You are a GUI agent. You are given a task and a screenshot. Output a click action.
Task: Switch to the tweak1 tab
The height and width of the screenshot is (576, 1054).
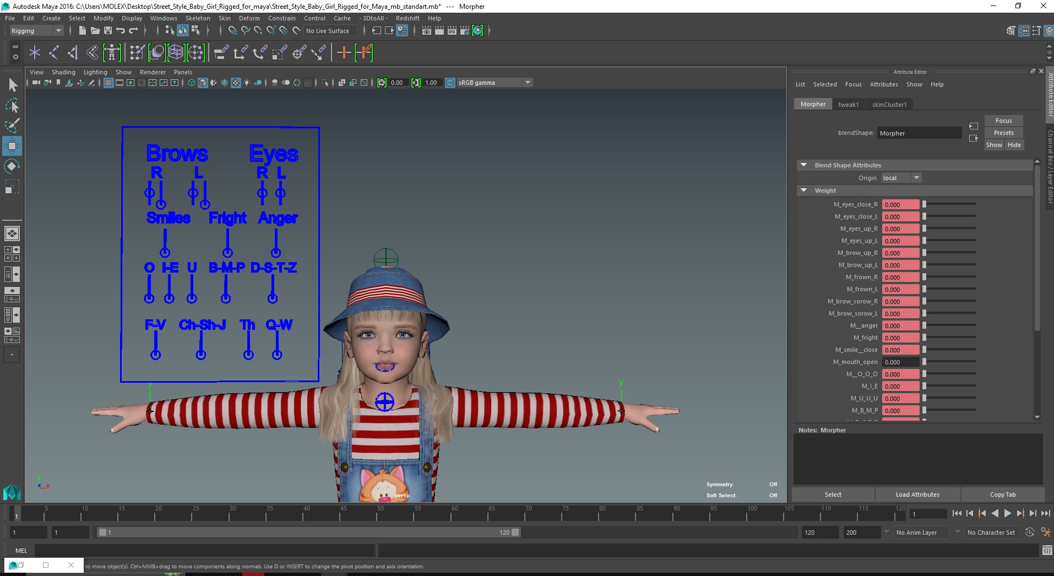coord(848,104)
